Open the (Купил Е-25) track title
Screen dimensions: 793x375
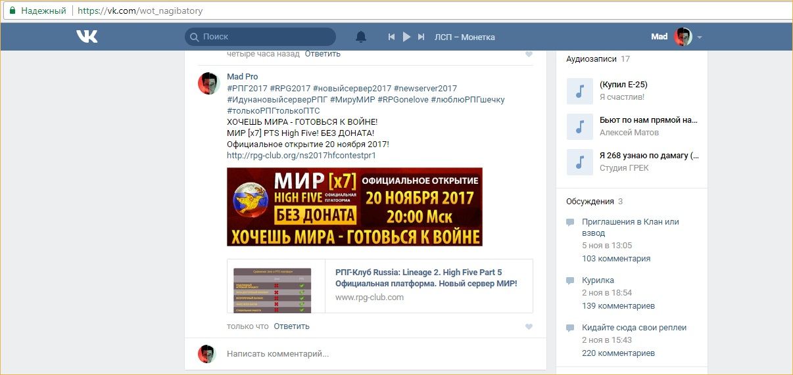624,85
